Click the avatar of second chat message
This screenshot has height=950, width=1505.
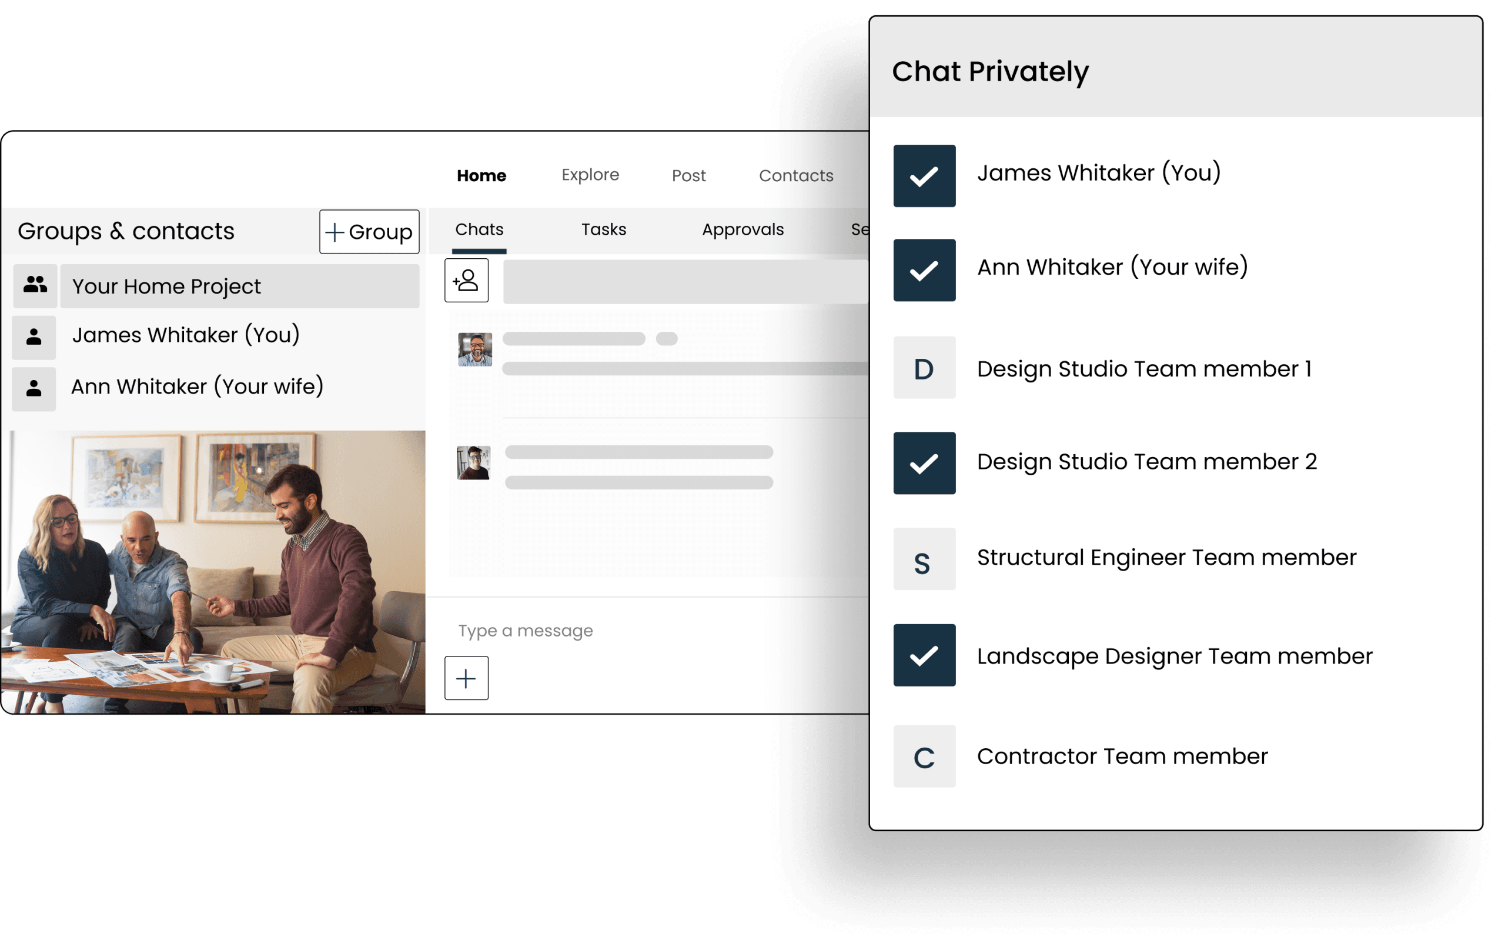(x=474, y=463)
